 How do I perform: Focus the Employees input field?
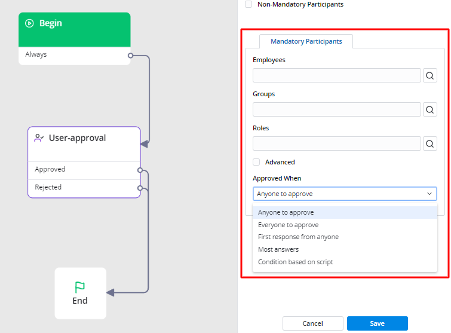click(336, 75)
